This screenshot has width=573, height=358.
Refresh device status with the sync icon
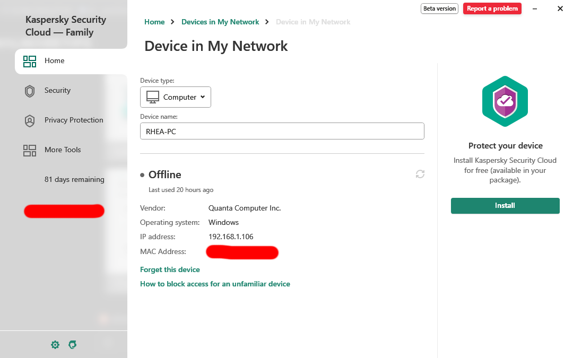click(420, 174)
